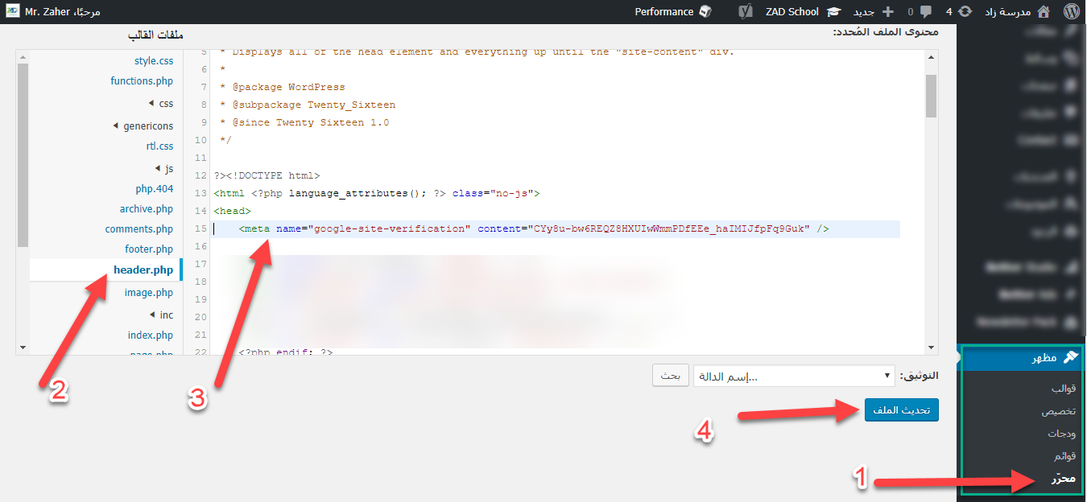This screenshot has height=502, width=1087.
Task: Click the <head> tag on line 14
Action: [x=233, y=211]
